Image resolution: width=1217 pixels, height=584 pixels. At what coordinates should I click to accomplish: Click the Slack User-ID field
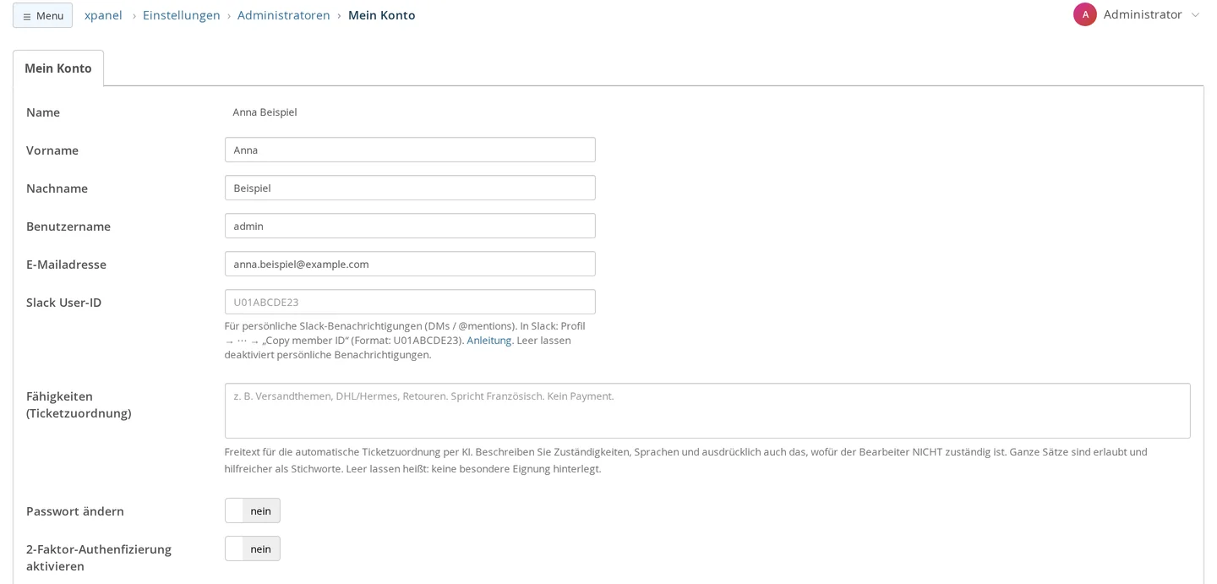pyautogui.click(x=410, y=302)
